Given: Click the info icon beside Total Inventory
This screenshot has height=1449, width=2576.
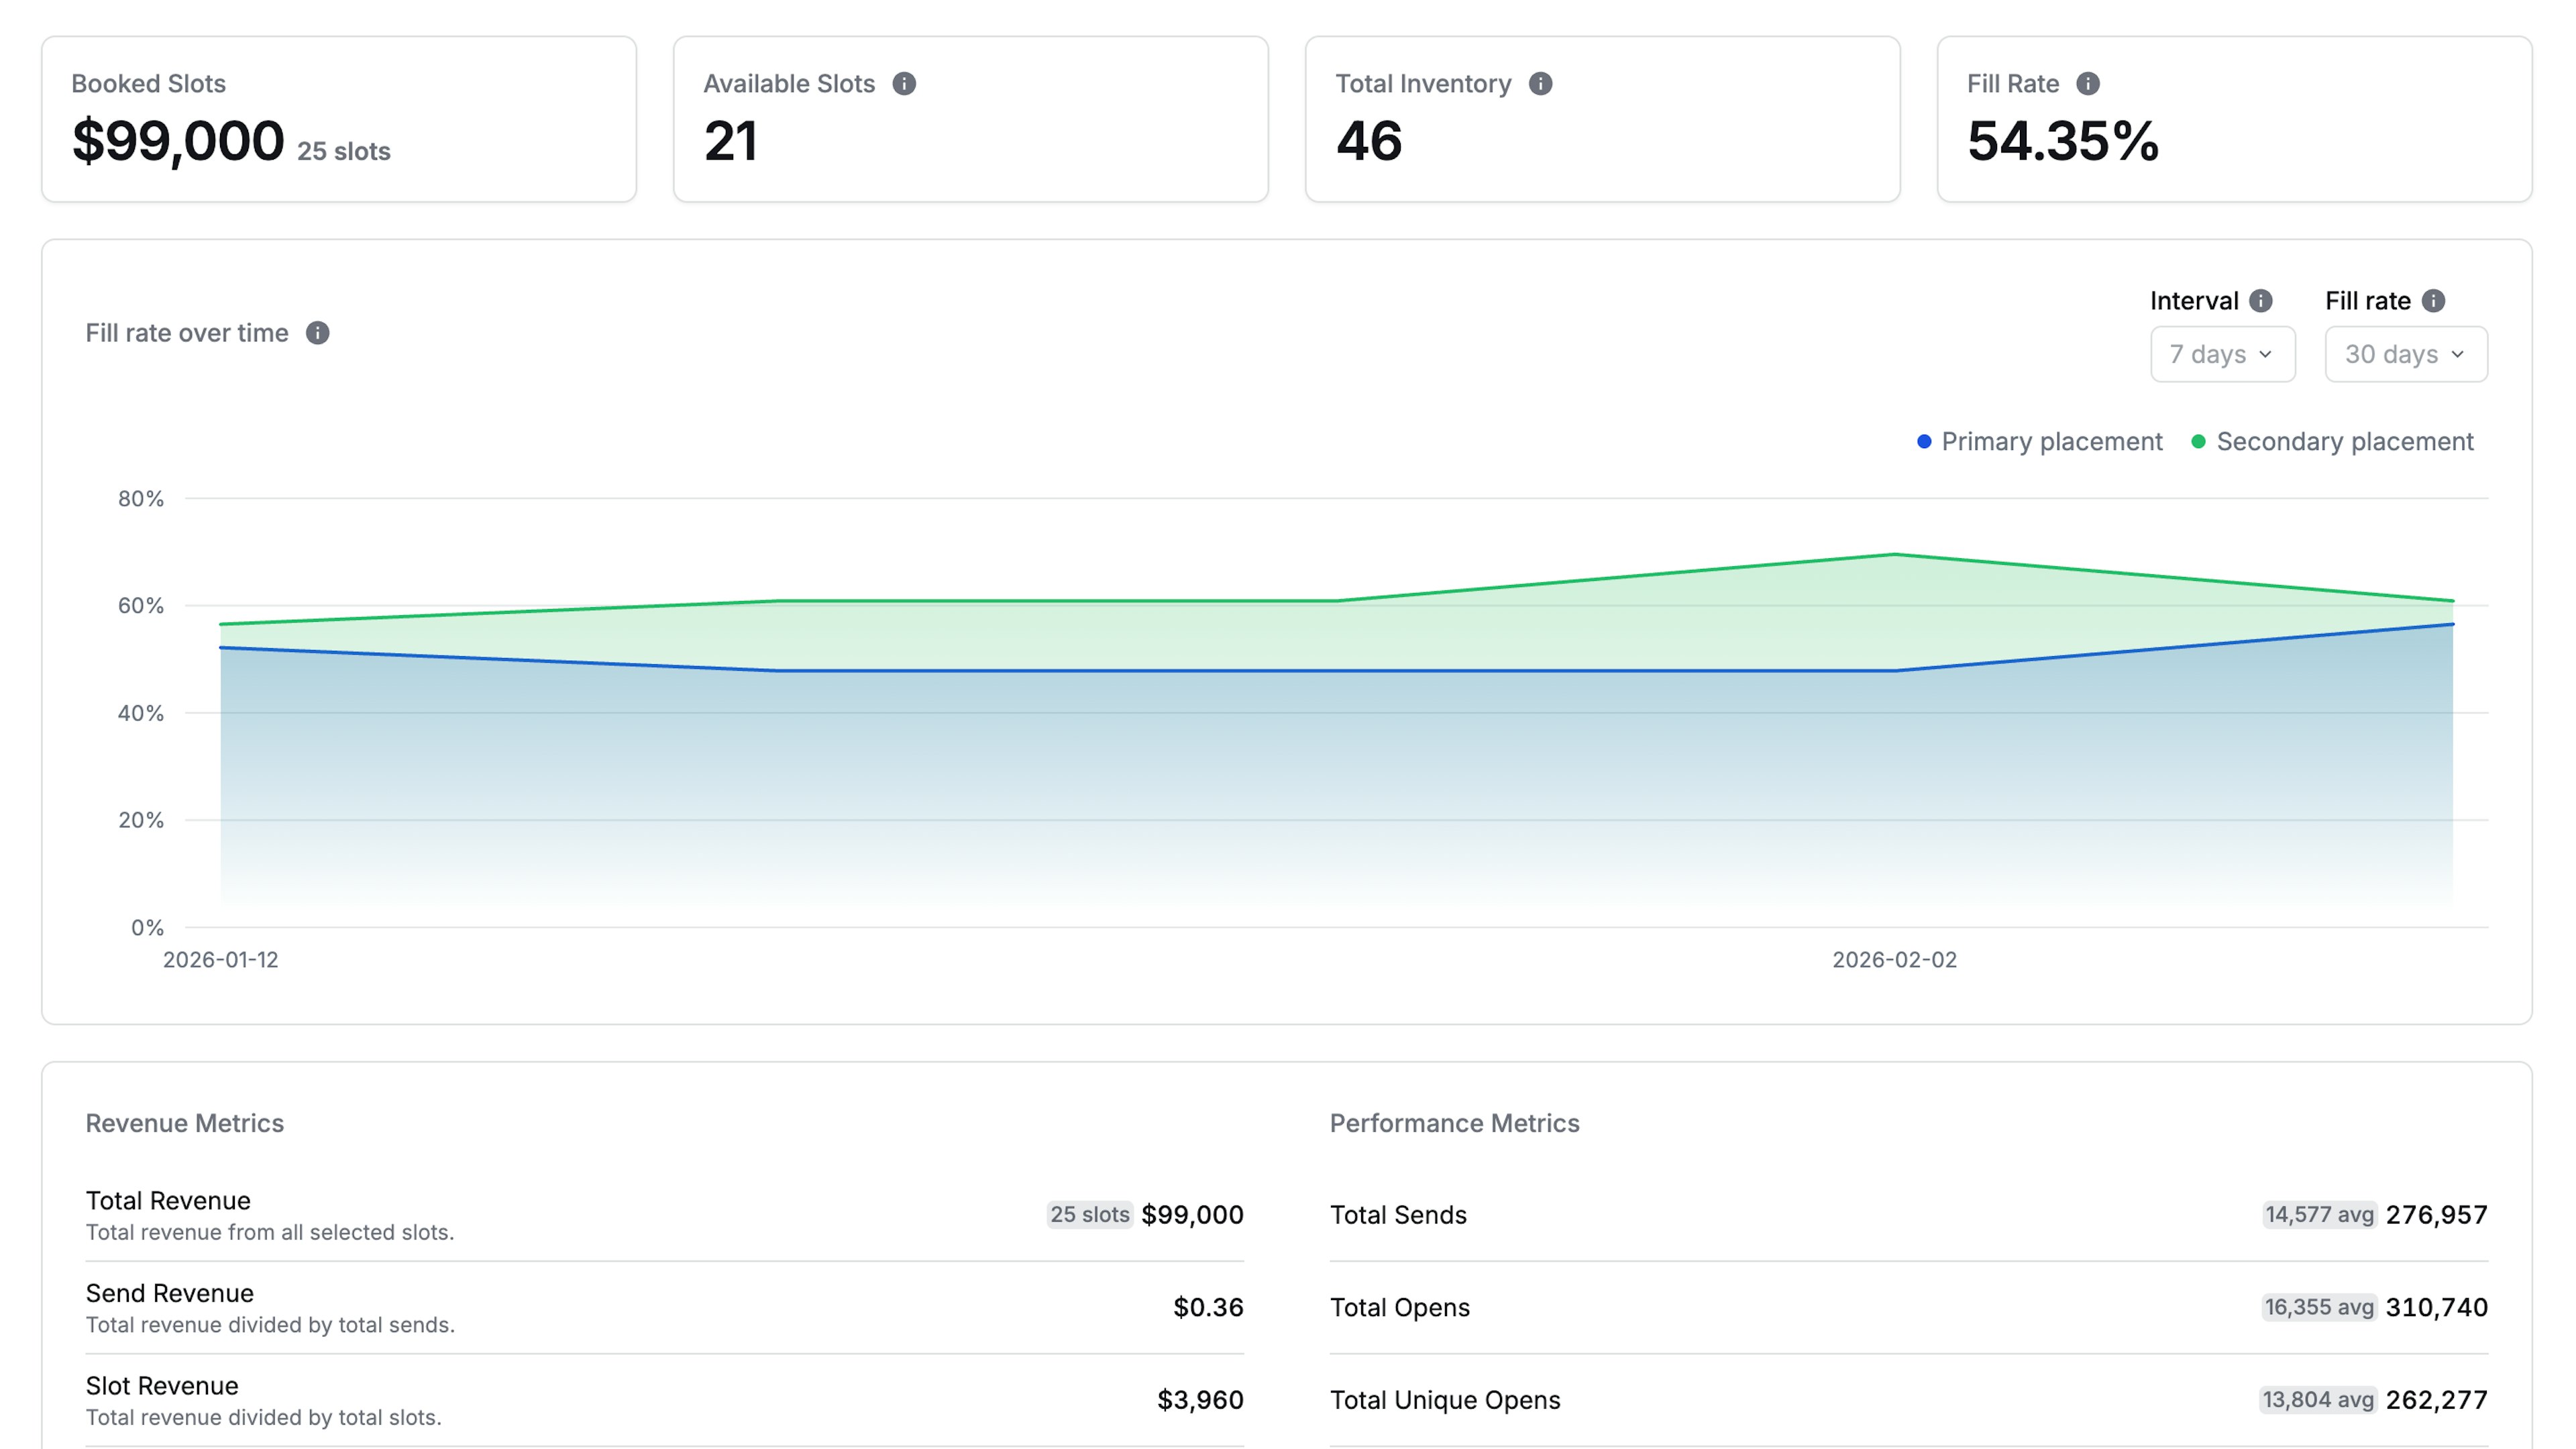Looking at the screenshot, I should 1542,85.
